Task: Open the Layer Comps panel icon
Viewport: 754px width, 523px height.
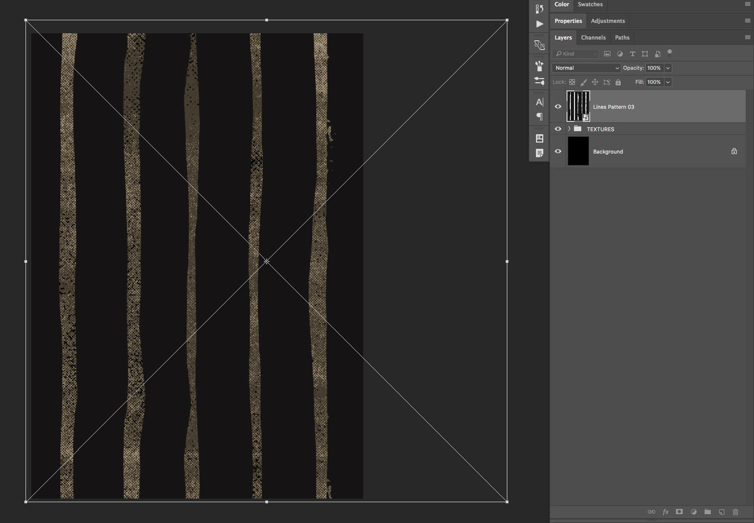Action: tap(540, 138)
